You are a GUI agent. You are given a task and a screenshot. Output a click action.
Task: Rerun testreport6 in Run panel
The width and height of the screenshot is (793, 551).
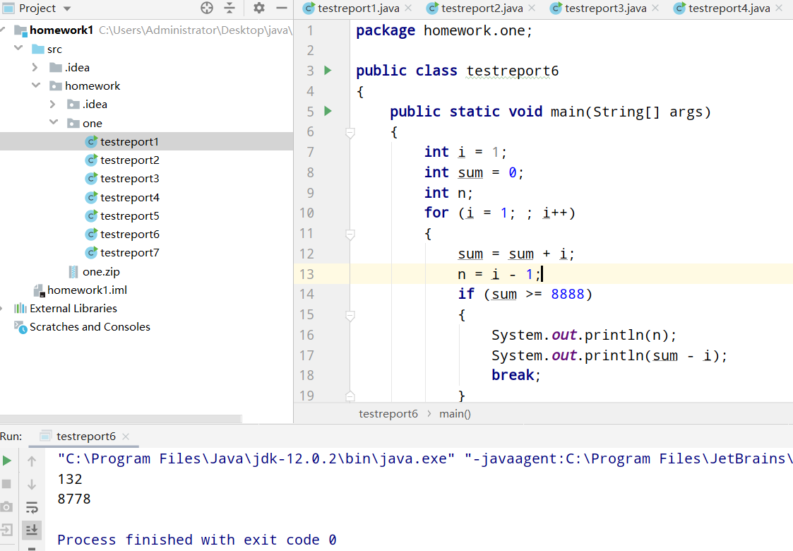coord(6,461)
